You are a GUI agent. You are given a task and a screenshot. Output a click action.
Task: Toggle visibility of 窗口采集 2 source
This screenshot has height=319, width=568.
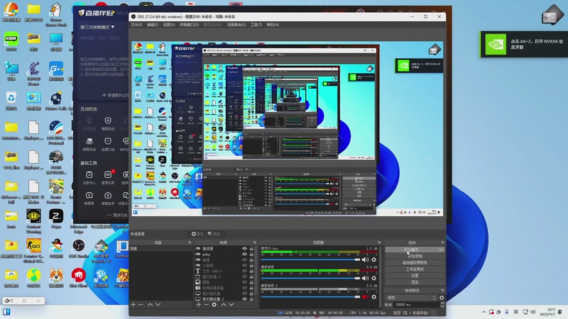point(244,276)
